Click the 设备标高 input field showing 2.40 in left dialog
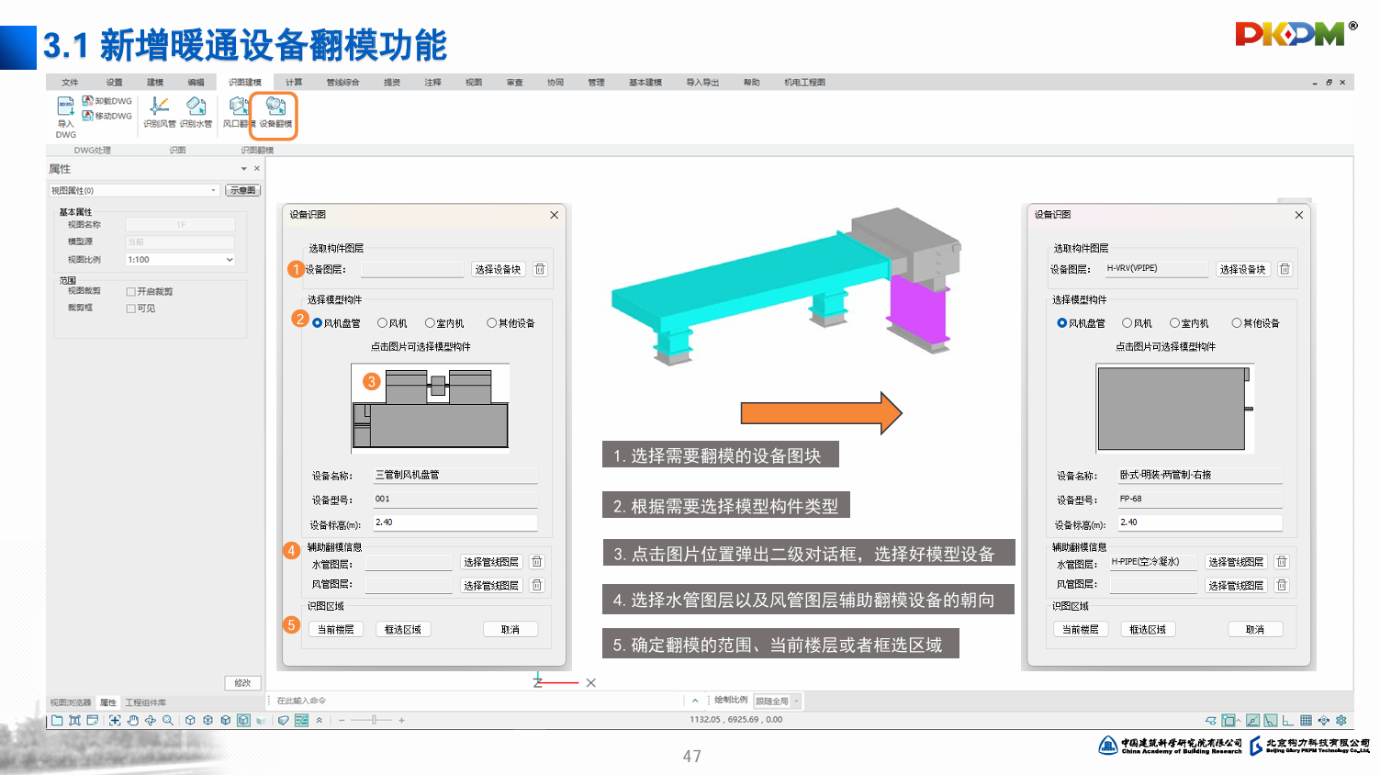The image size is (1380, 775). (x=454, y=522)
